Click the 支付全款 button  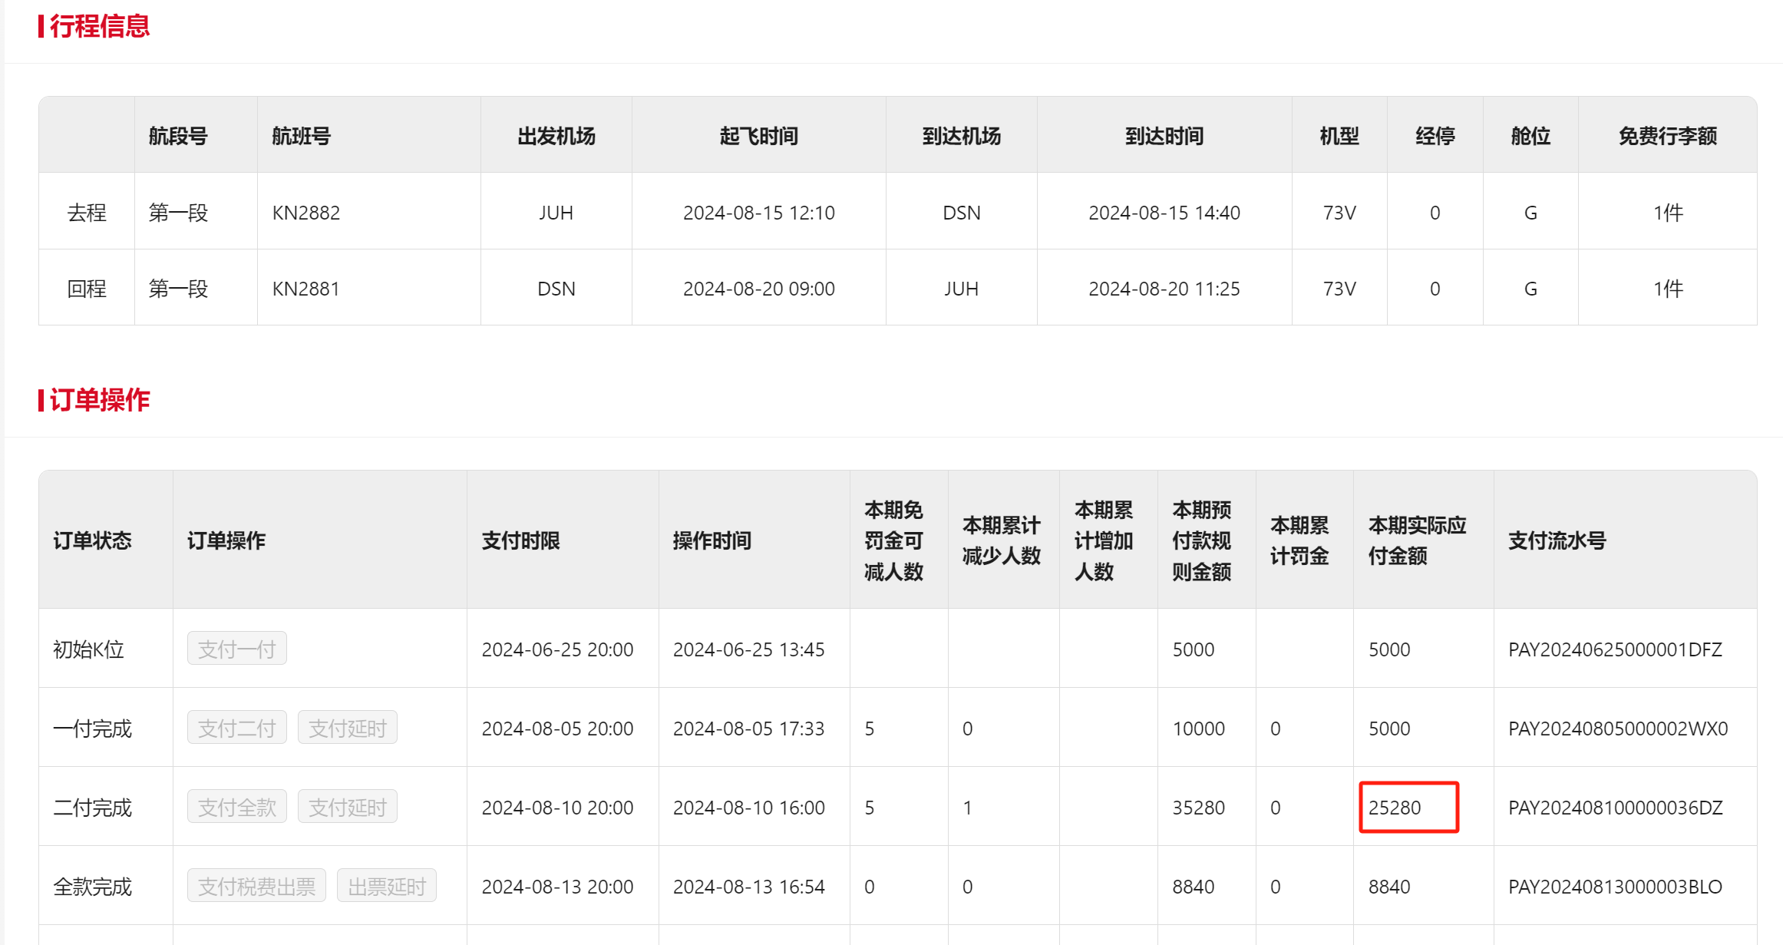click(x=236, y=808)
